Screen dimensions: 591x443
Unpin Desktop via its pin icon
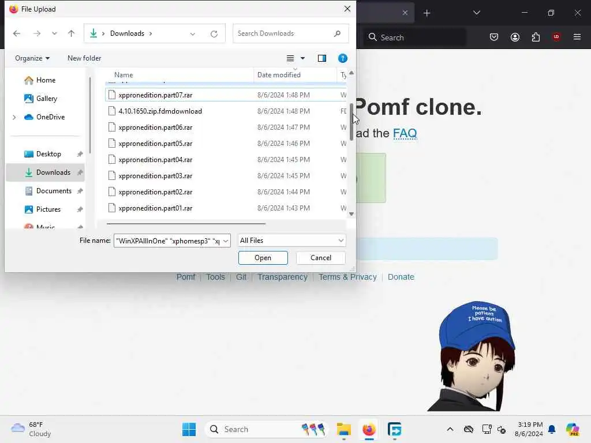click(x=80, y=154)
